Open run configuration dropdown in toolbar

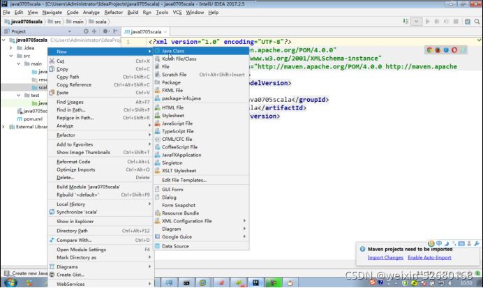point(417,22)
